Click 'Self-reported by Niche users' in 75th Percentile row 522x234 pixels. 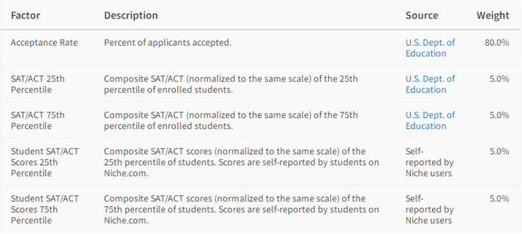pyautogui.click(x=430, y=209)
